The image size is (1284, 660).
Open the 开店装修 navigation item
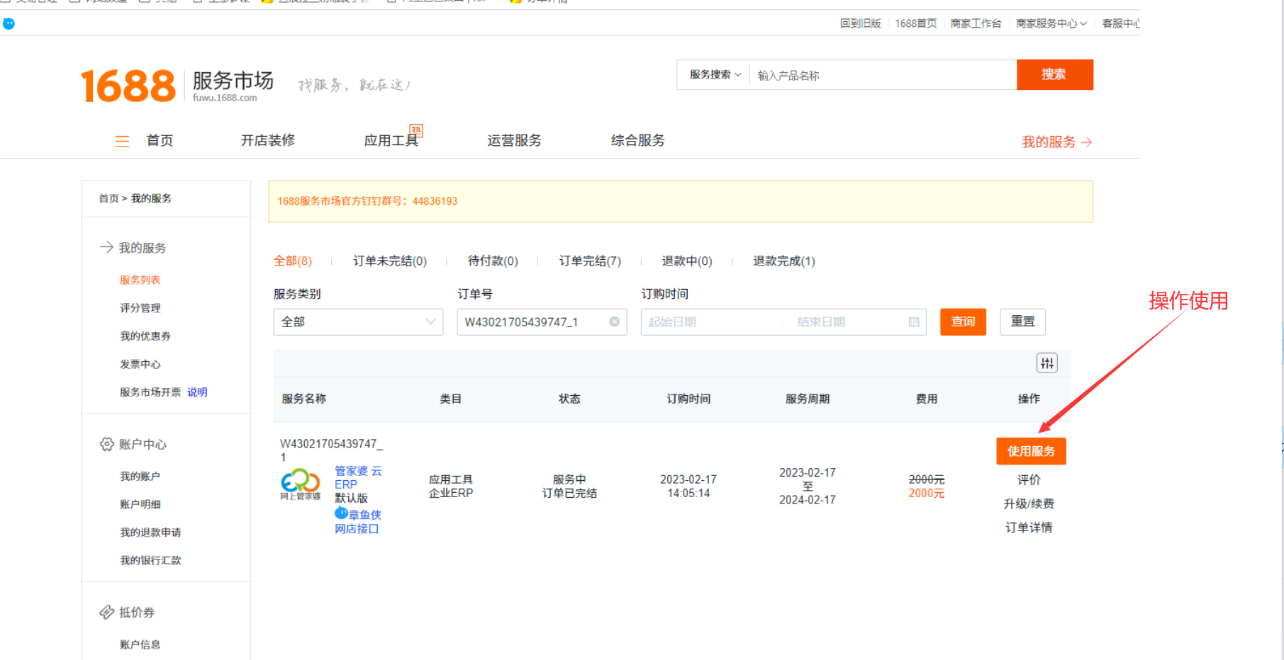[x=268, y=140]
